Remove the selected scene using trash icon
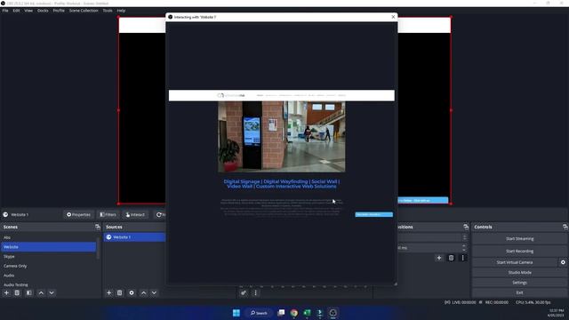Screen dimensions: 569x320 [17, 292]
